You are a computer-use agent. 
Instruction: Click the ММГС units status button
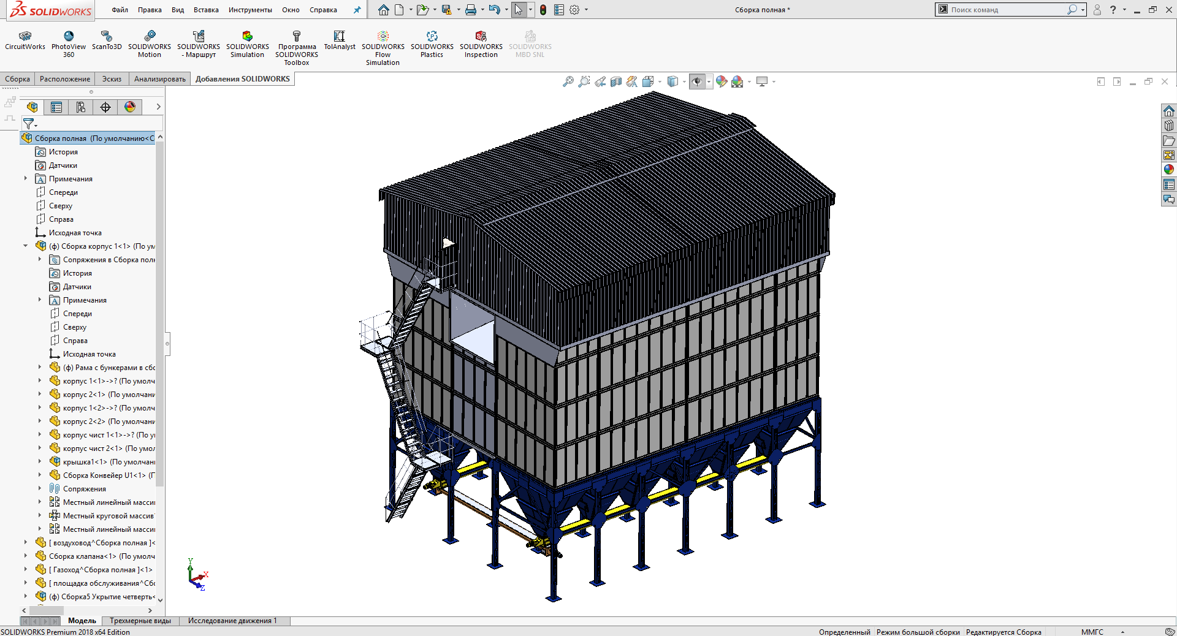click(1092, 632)
